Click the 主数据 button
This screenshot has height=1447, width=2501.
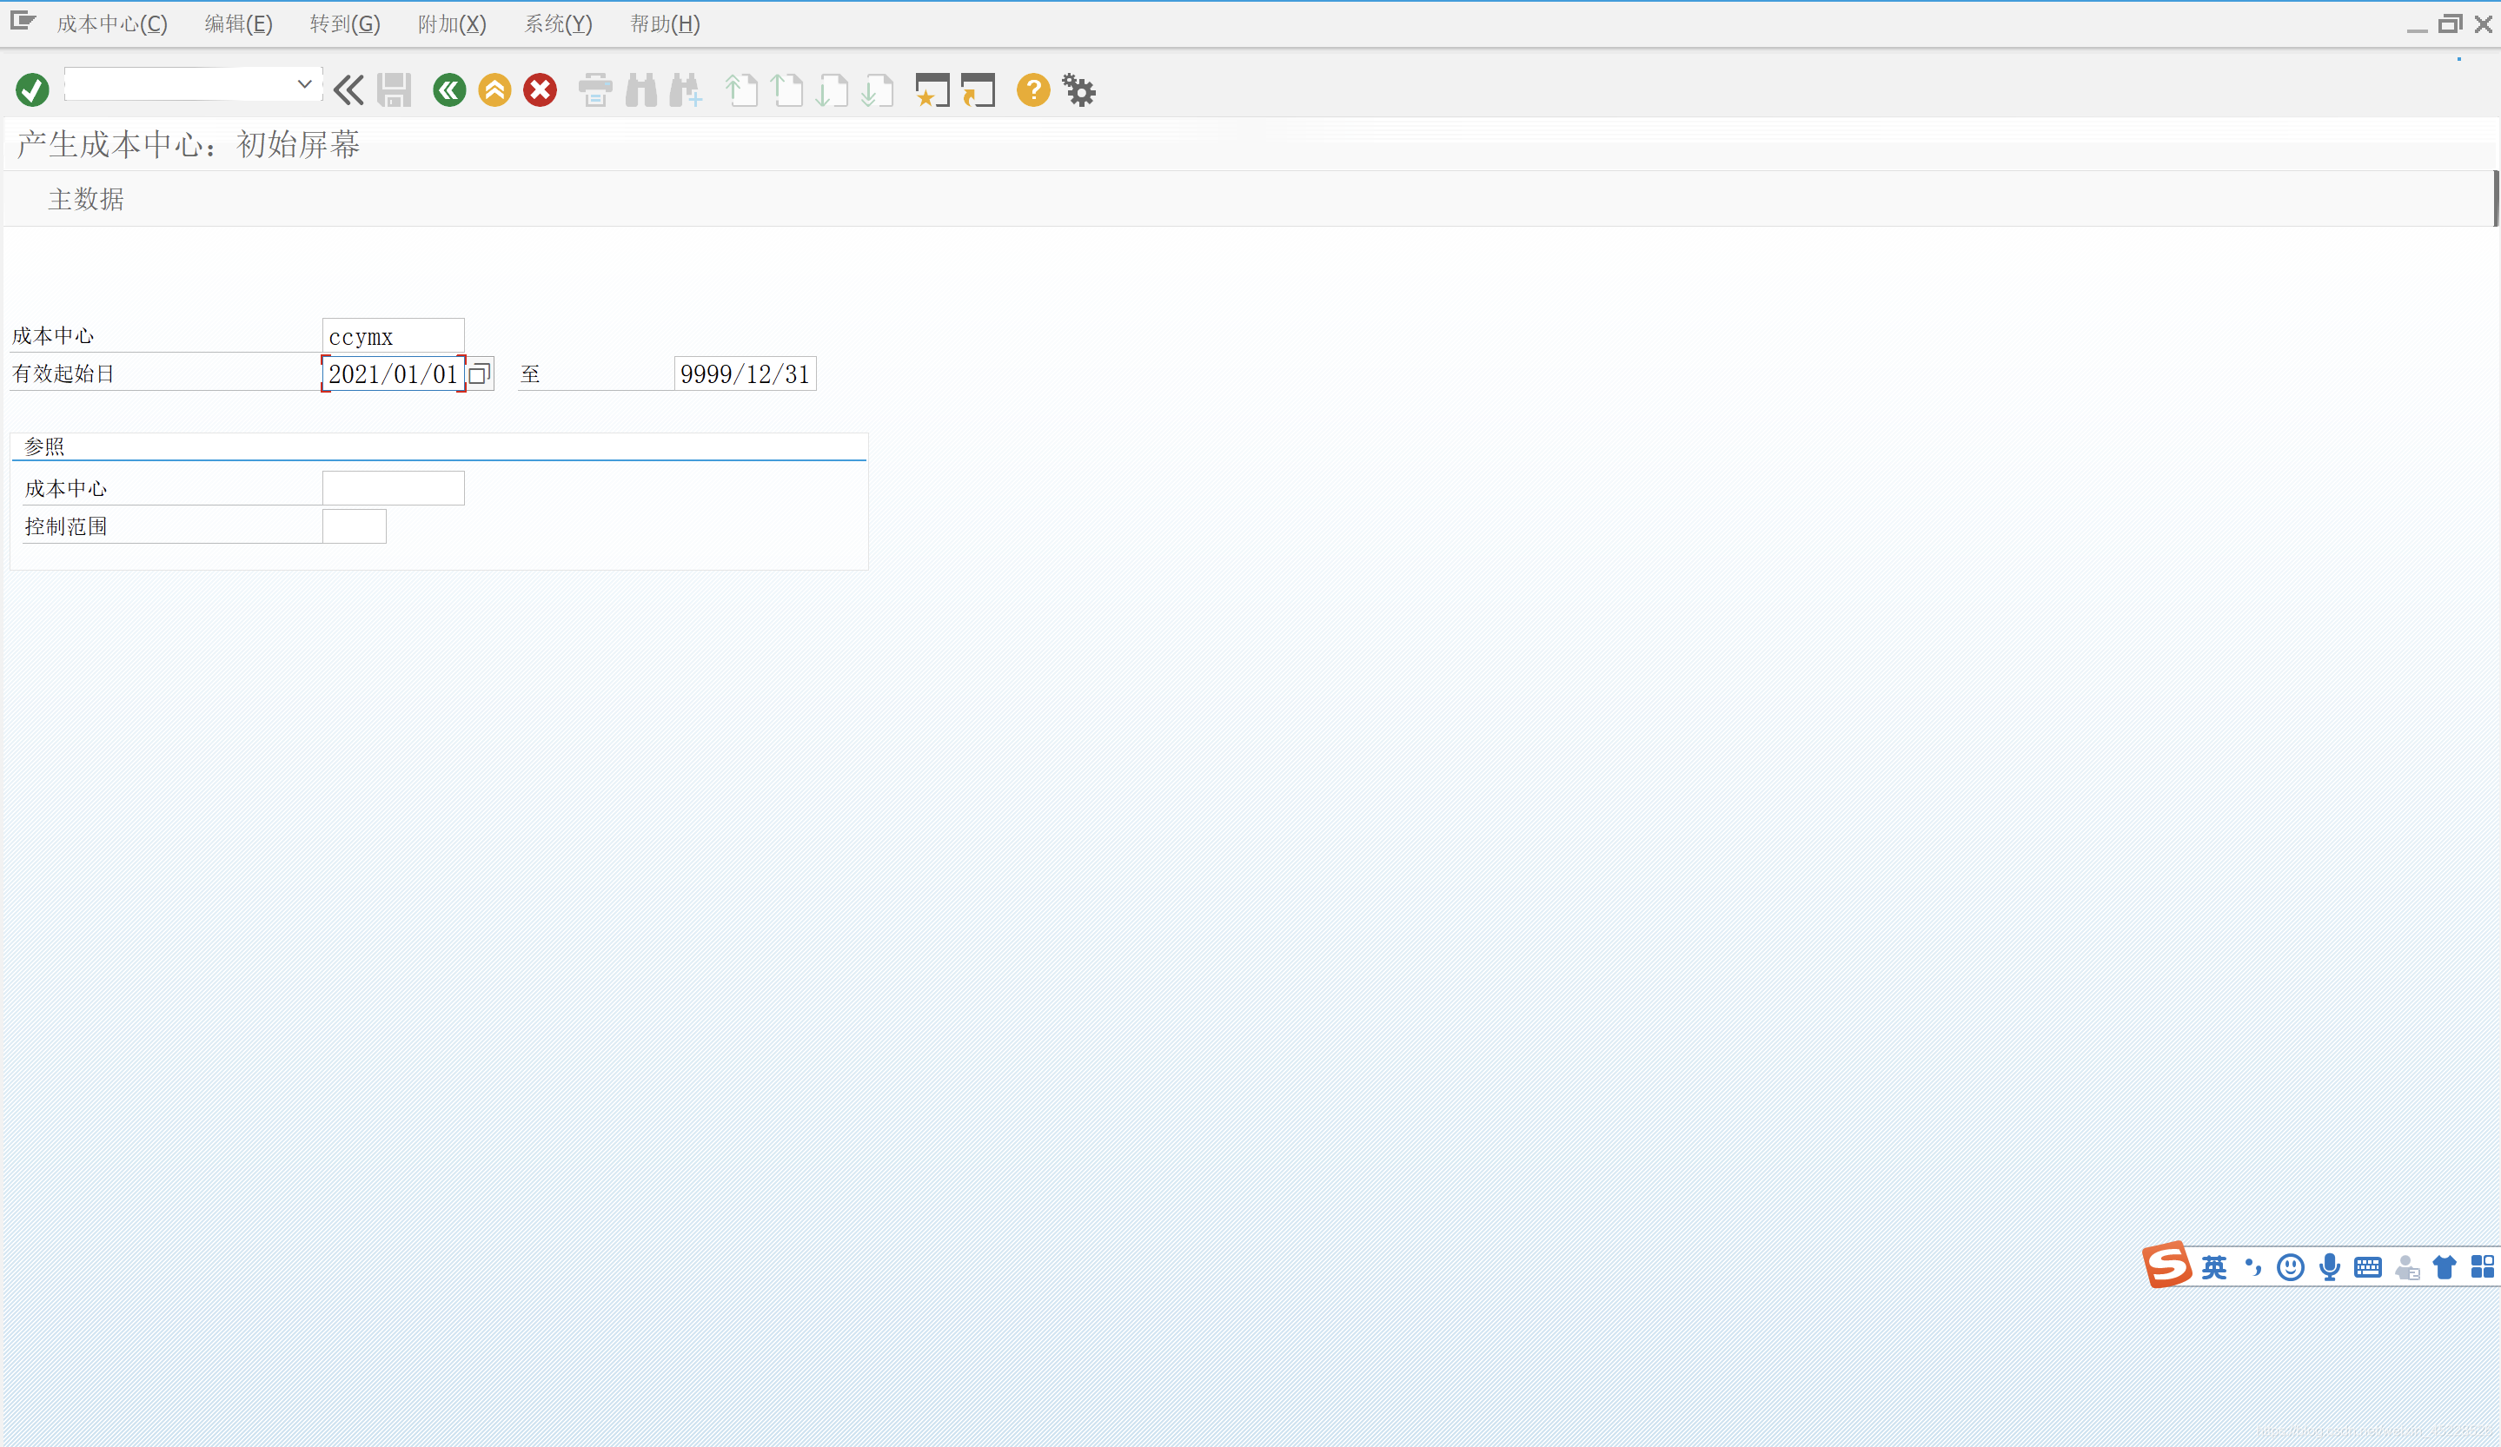86,200
